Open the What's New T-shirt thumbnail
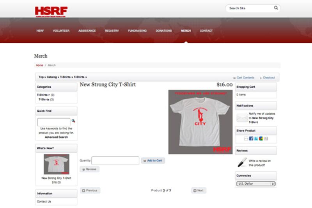Screen dimensions: 312x208 click(57, 164)
